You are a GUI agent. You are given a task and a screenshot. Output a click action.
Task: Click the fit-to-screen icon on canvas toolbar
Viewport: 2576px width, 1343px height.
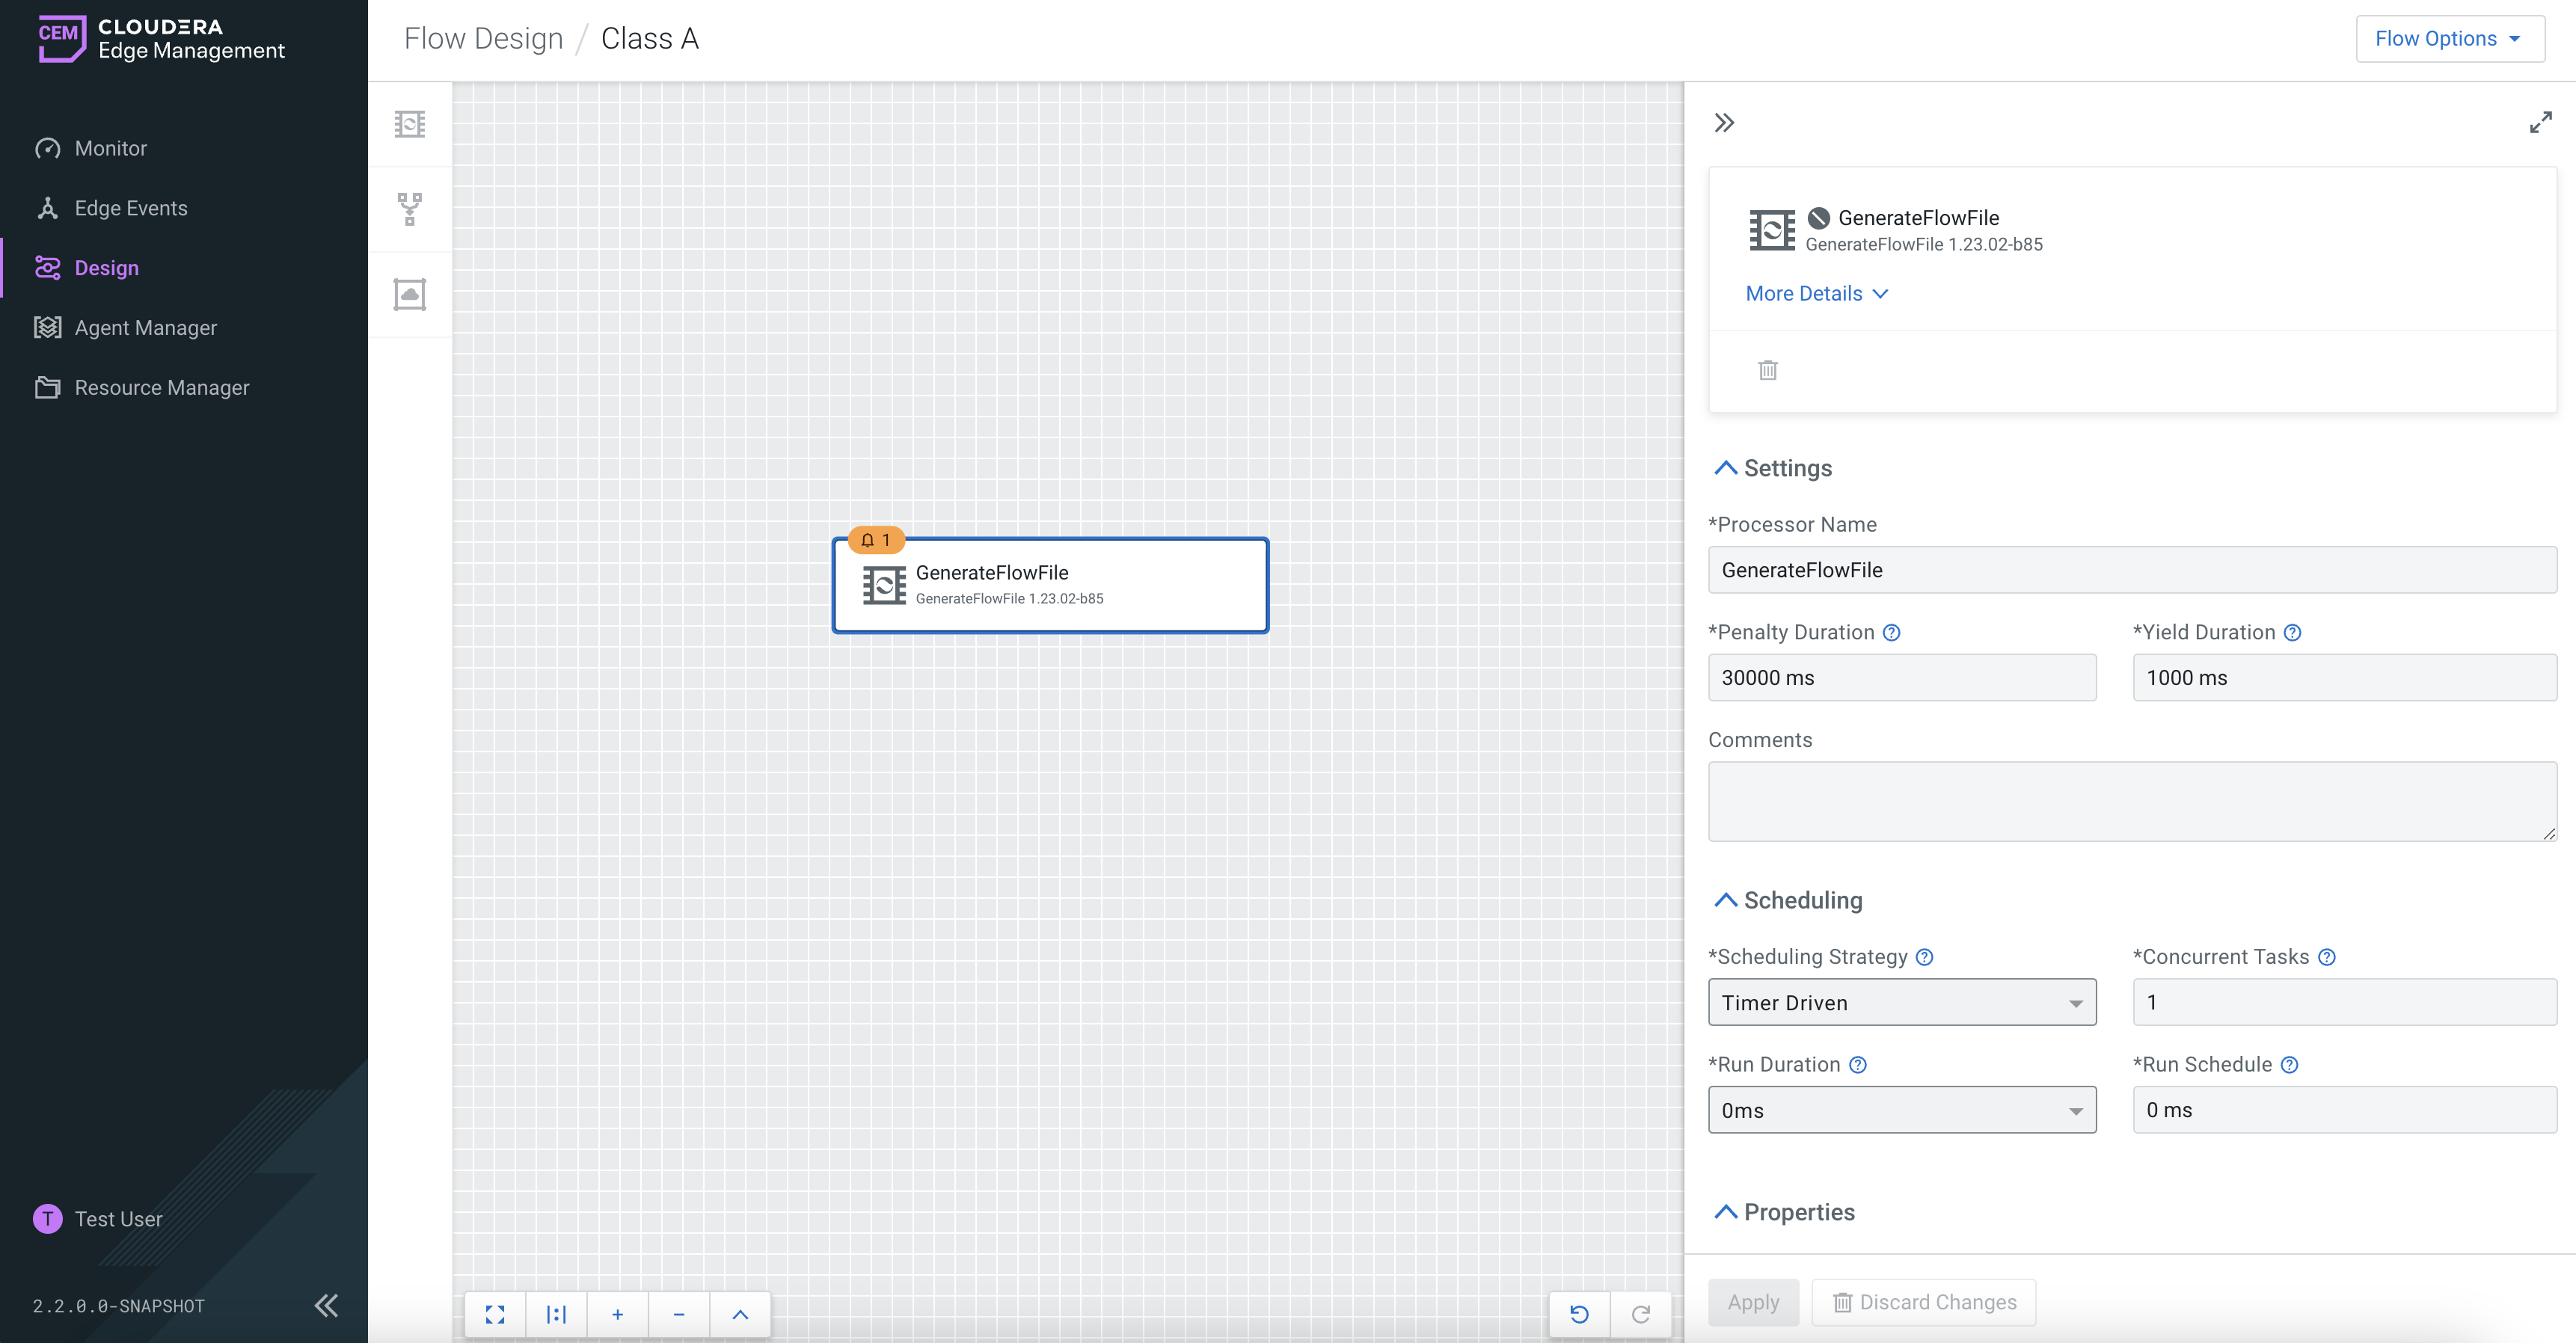(495, 1314)
